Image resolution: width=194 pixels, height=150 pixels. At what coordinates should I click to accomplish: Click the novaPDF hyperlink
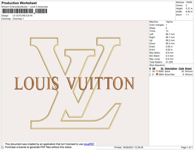coord(89,144)
